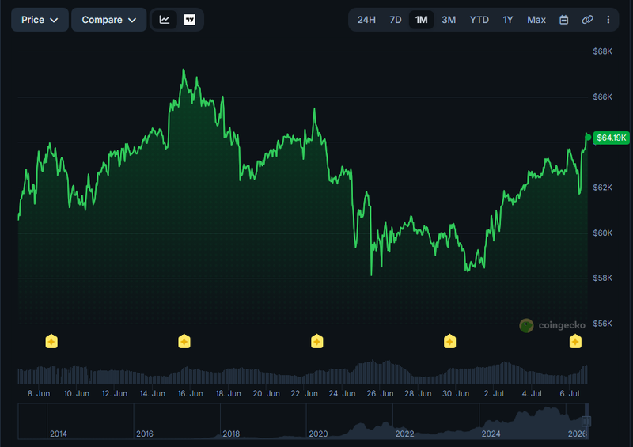Viewport: 633px width, 447px height.
Task: Select the 1Y time range
Action: pos(508,20)
